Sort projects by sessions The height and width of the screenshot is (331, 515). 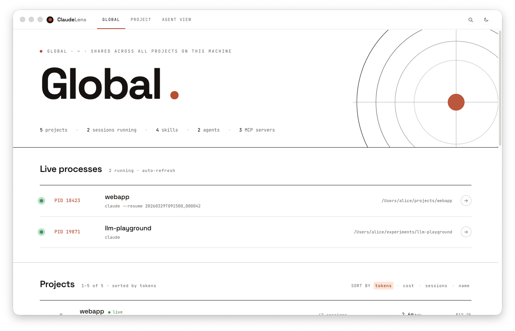tap(436, 286)
